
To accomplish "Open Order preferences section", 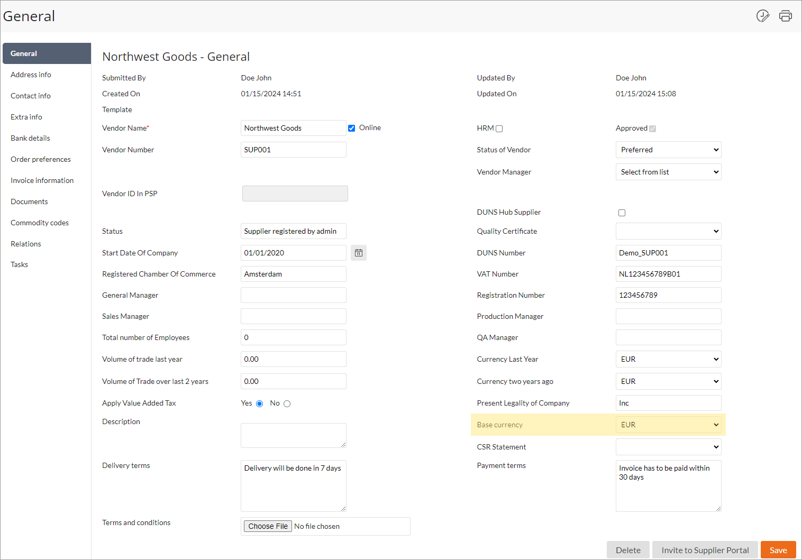I will click(x=41, y=159).
